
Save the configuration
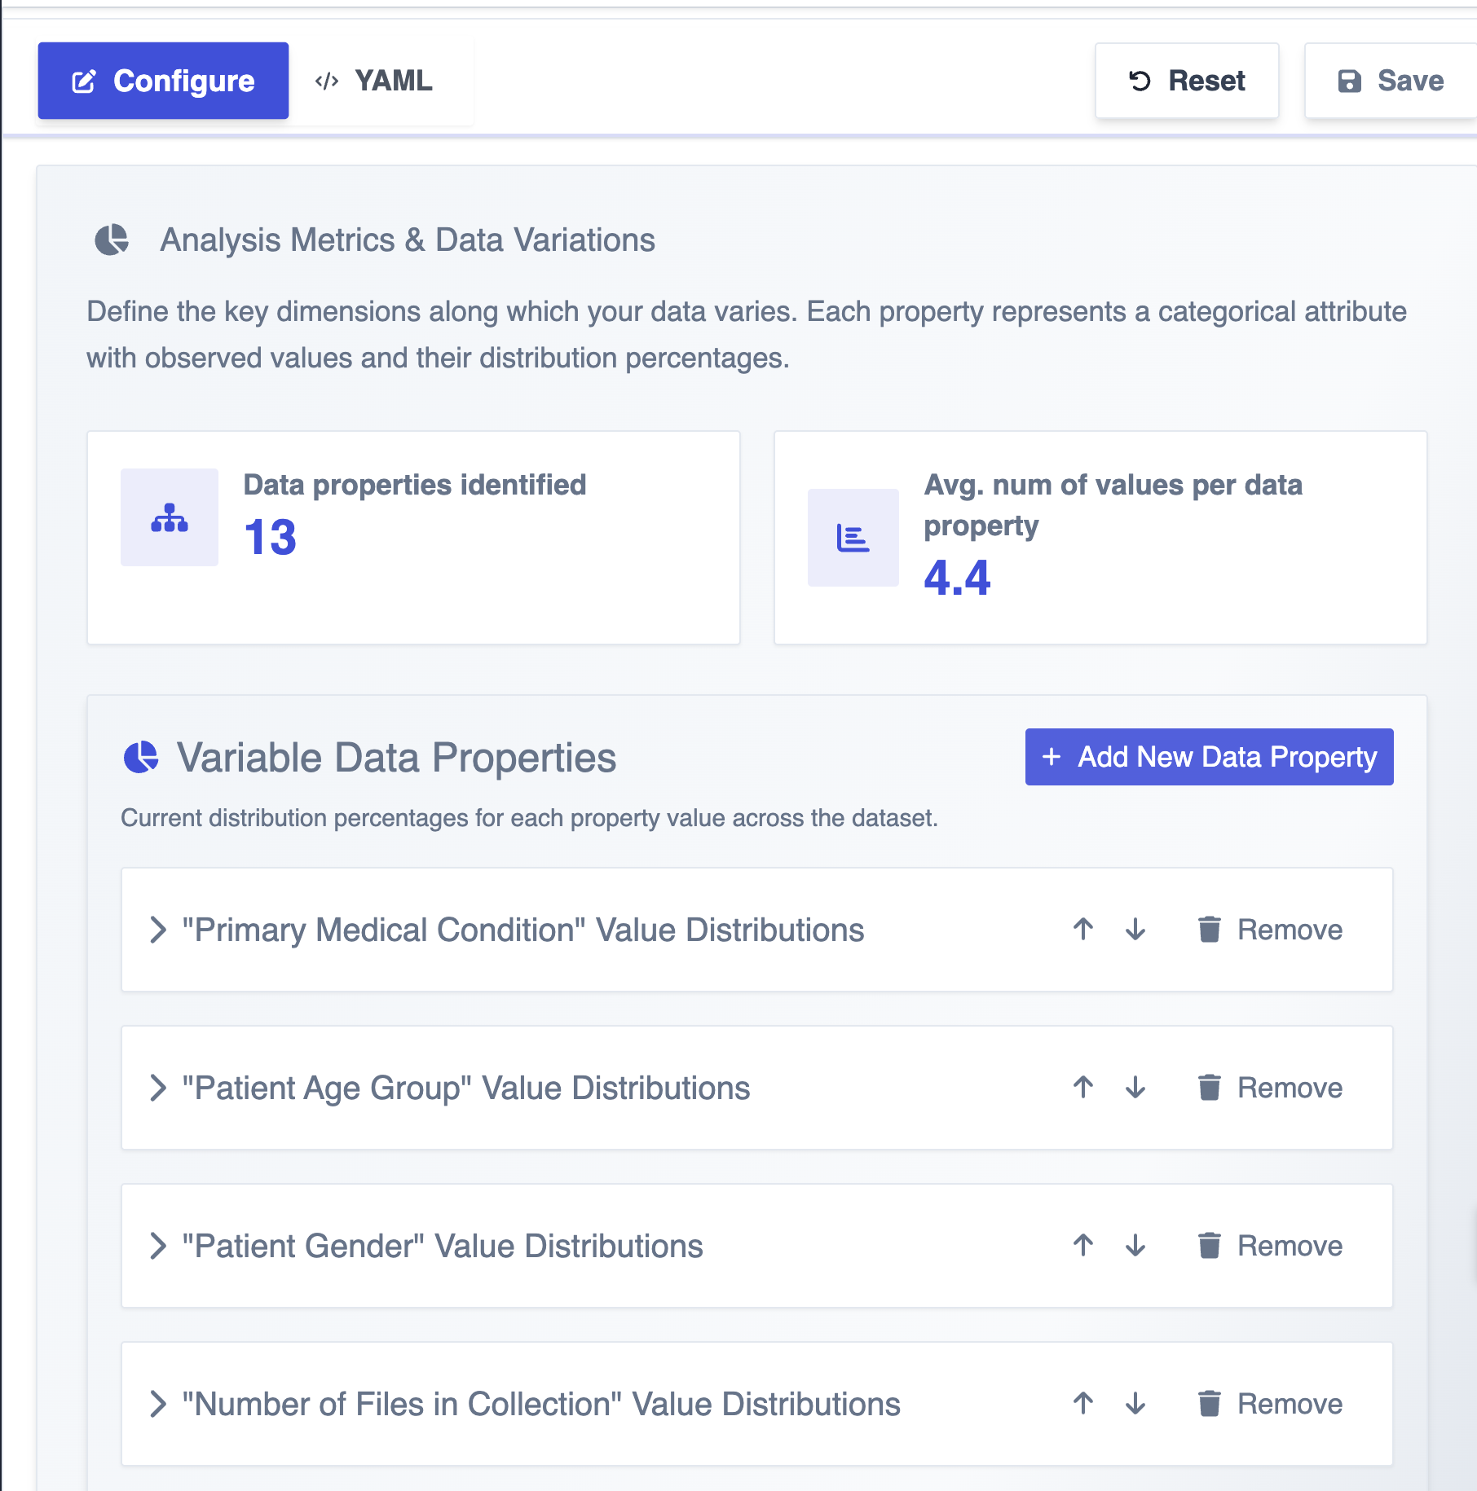tap(1391, 81)
